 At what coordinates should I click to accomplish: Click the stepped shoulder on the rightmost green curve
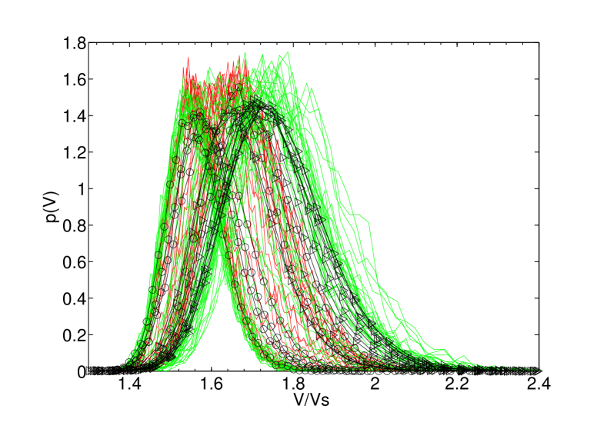coord(368,221)
